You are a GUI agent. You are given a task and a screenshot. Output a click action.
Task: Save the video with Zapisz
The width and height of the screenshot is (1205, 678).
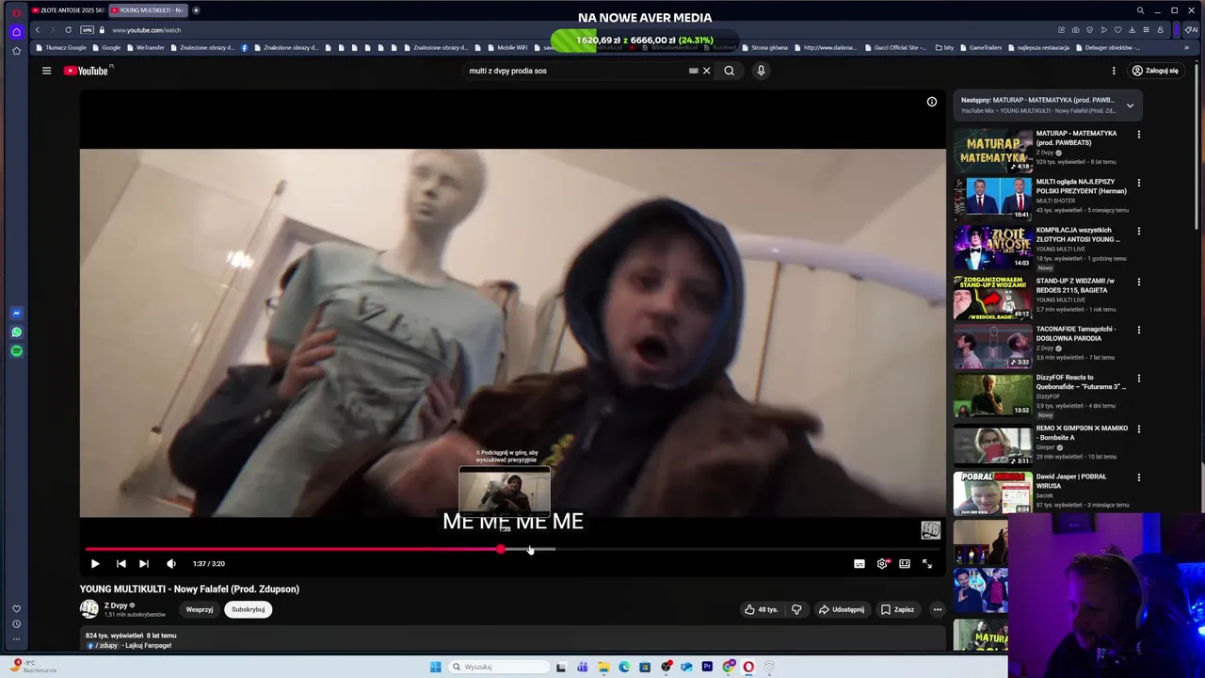(x=897, y=609)
